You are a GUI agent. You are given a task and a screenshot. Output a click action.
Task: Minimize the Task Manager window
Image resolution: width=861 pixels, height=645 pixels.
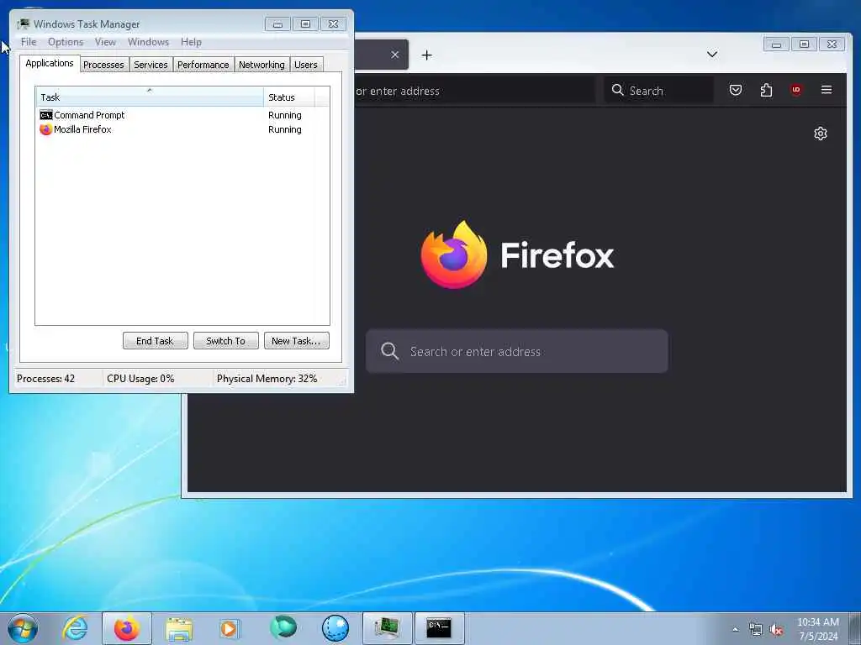[277, 24]
